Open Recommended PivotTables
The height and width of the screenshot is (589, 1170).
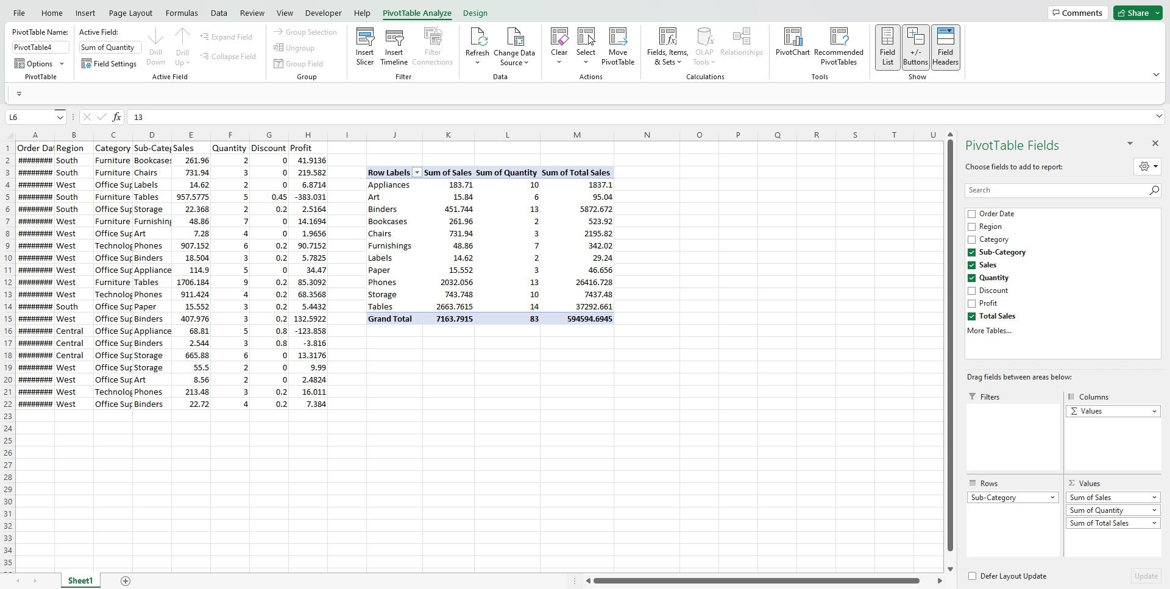point(838,47)
